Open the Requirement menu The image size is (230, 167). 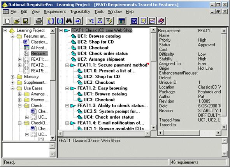coord(55,12)
